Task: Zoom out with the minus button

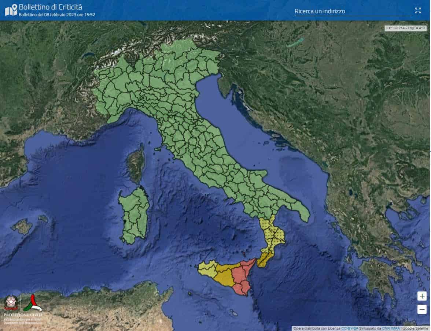Action: click(422, 309)
